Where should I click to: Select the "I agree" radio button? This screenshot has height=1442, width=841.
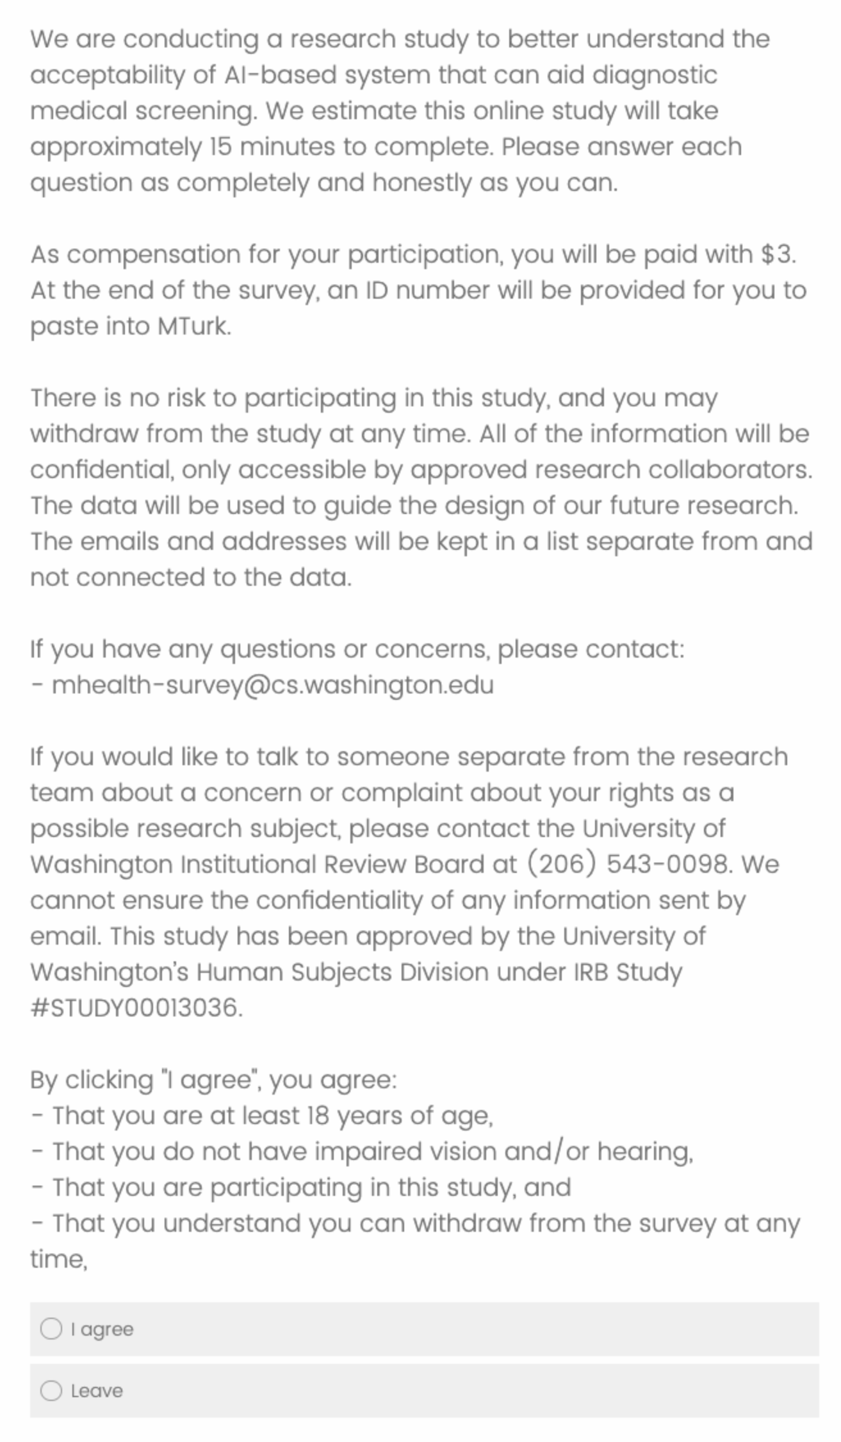tap(51, 1329)
